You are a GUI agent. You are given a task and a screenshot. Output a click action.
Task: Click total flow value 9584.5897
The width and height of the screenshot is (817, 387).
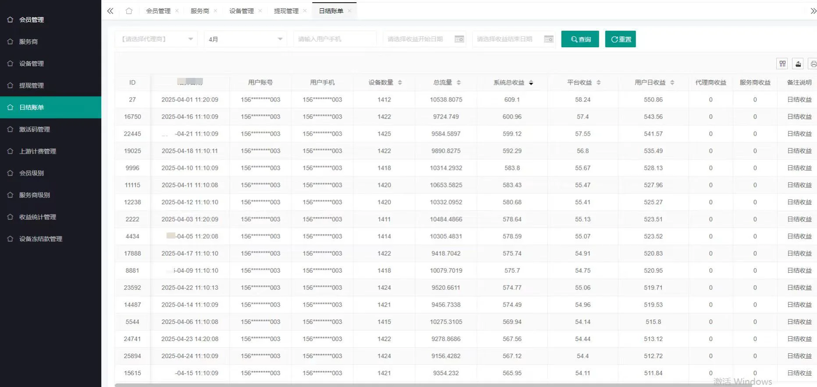446,134
